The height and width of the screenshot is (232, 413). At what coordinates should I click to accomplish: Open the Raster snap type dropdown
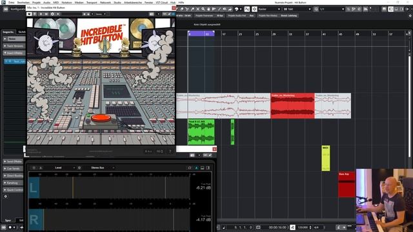coord(269,9)
